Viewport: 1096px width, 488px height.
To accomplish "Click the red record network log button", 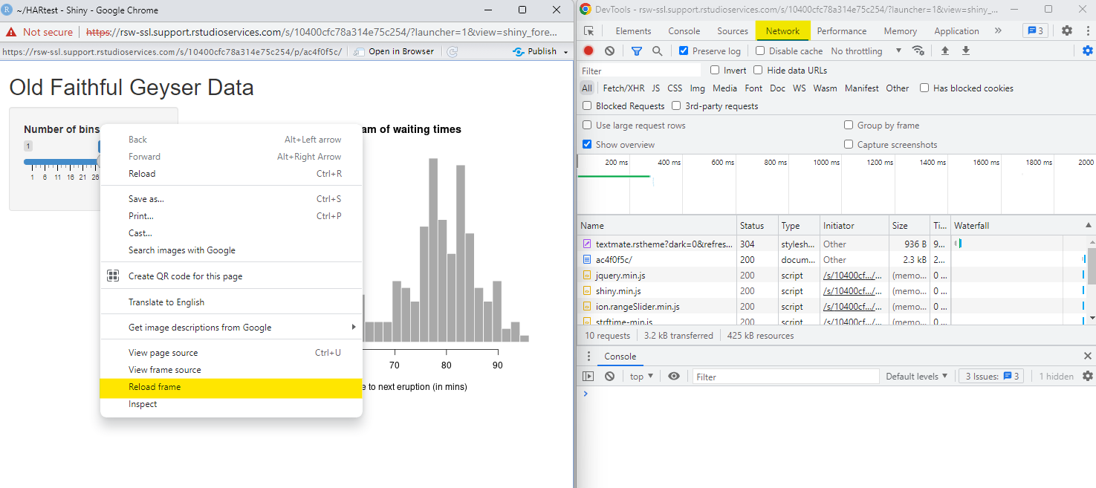I will click(588, 51).
